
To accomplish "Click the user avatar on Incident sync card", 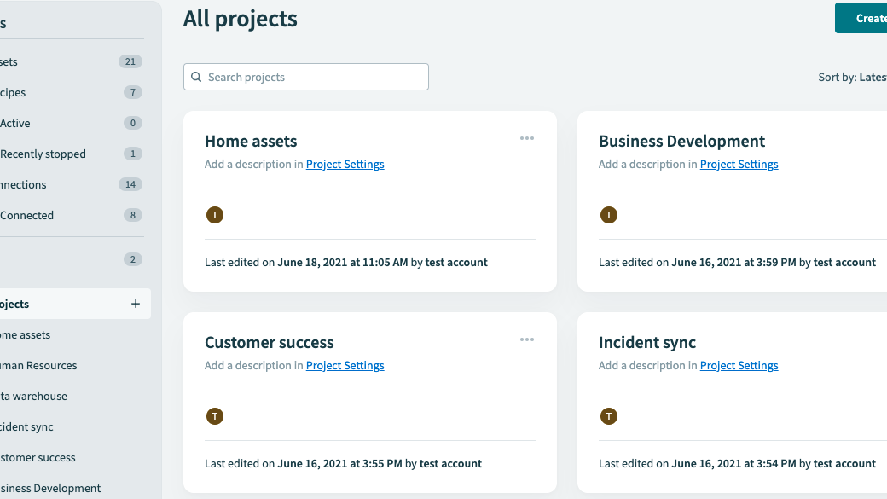I will click(x=609, y=416).
